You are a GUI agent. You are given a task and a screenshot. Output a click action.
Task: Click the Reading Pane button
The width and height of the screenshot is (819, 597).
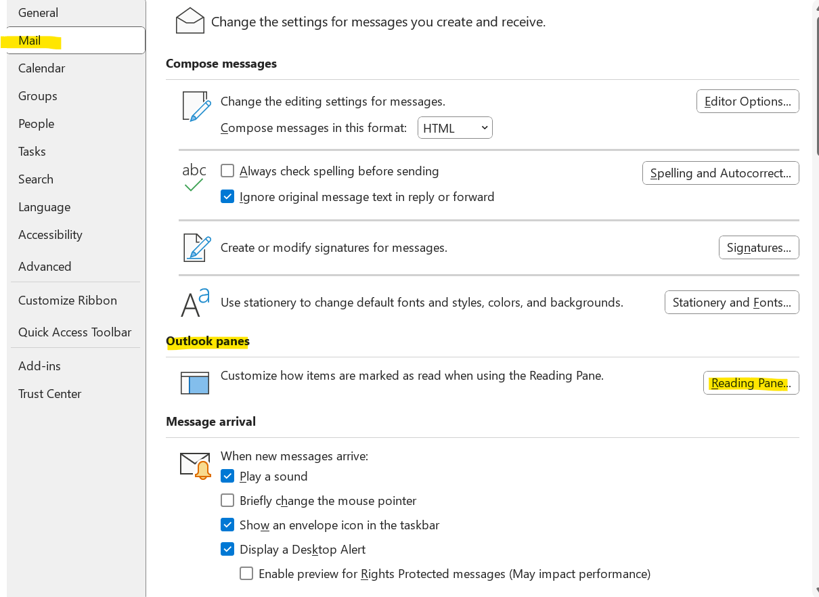click(x=751, y=383)
